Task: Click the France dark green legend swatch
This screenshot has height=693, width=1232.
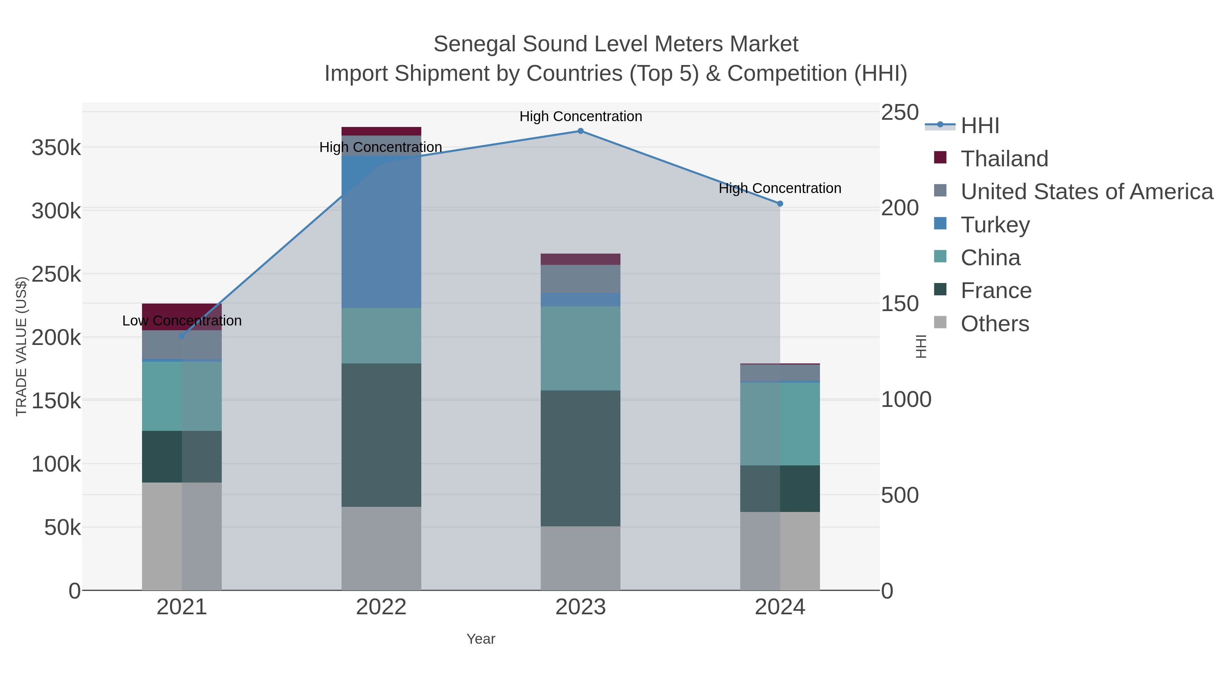Action: 940,289
